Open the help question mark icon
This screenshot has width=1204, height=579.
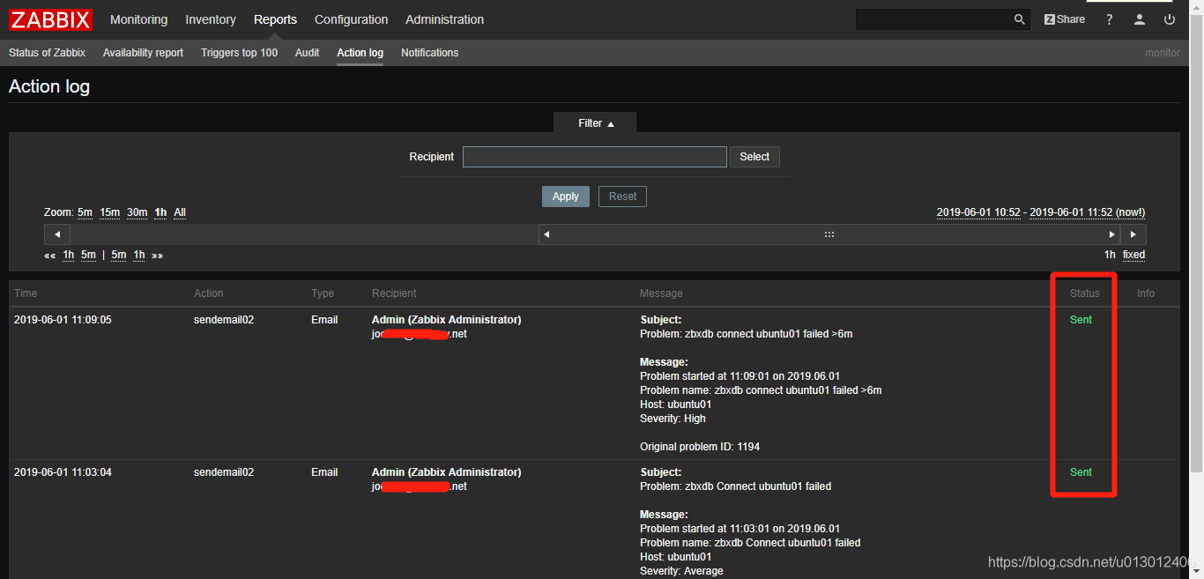pyautogui.click(x=1110, y=19)
